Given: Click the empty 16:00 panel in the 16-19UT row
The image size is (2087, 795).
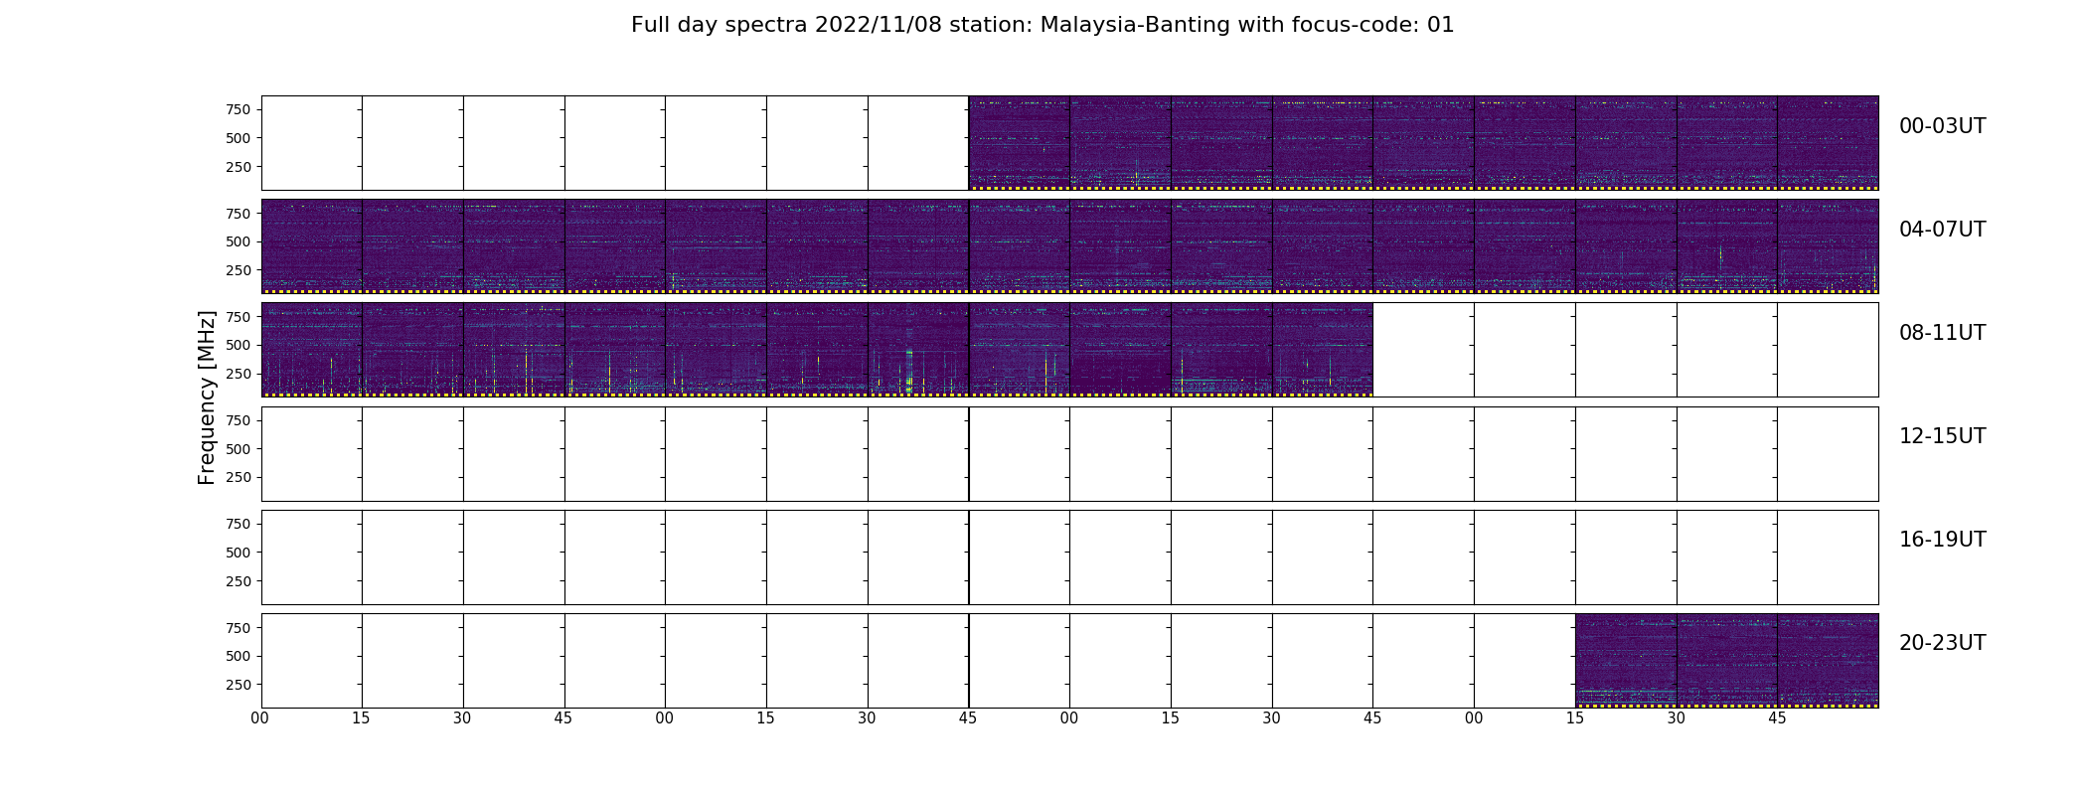Looking at the screenshot, I should (x=311, y=557).
